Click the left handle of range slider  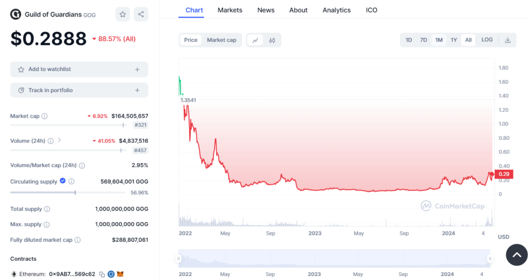pos(179,258)
